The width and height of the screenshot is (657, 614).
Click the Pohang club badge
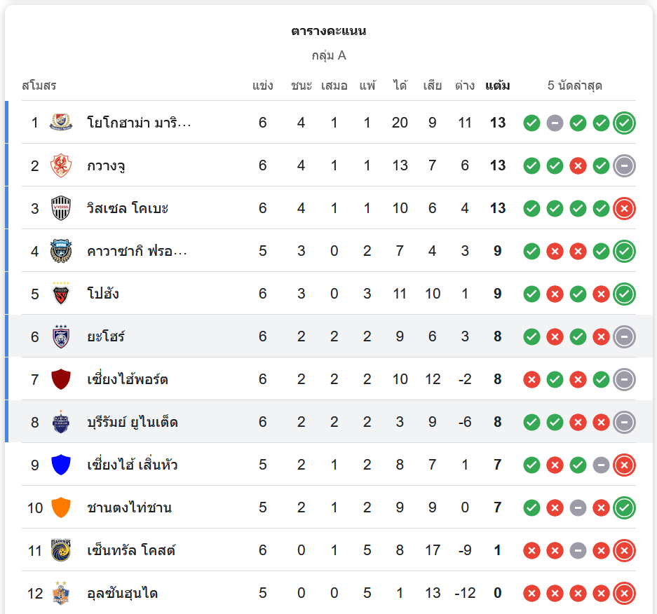[x=61, y=294]
